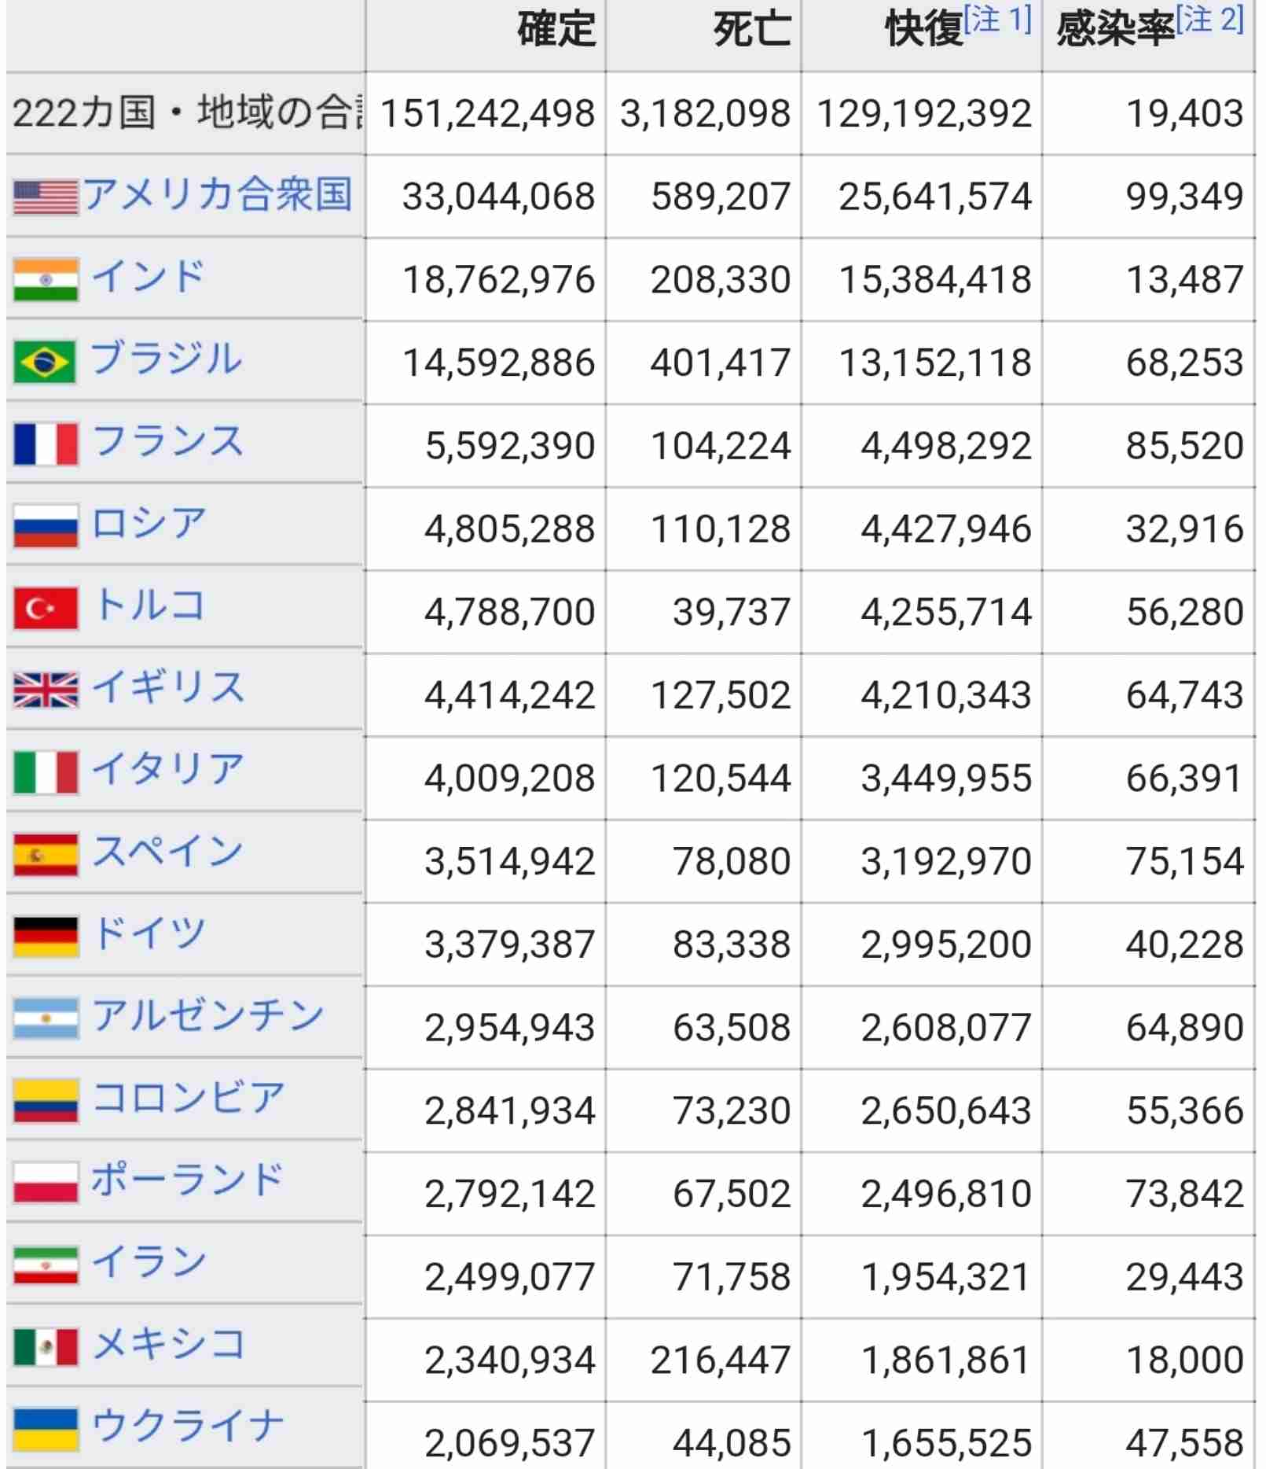Click the Mexico flag icon
1266x1469 pixels.
46,1347
